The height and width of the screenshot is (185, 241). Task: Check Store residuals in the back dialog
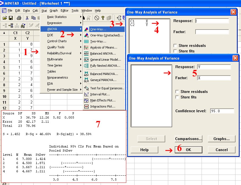pos(175,46)
